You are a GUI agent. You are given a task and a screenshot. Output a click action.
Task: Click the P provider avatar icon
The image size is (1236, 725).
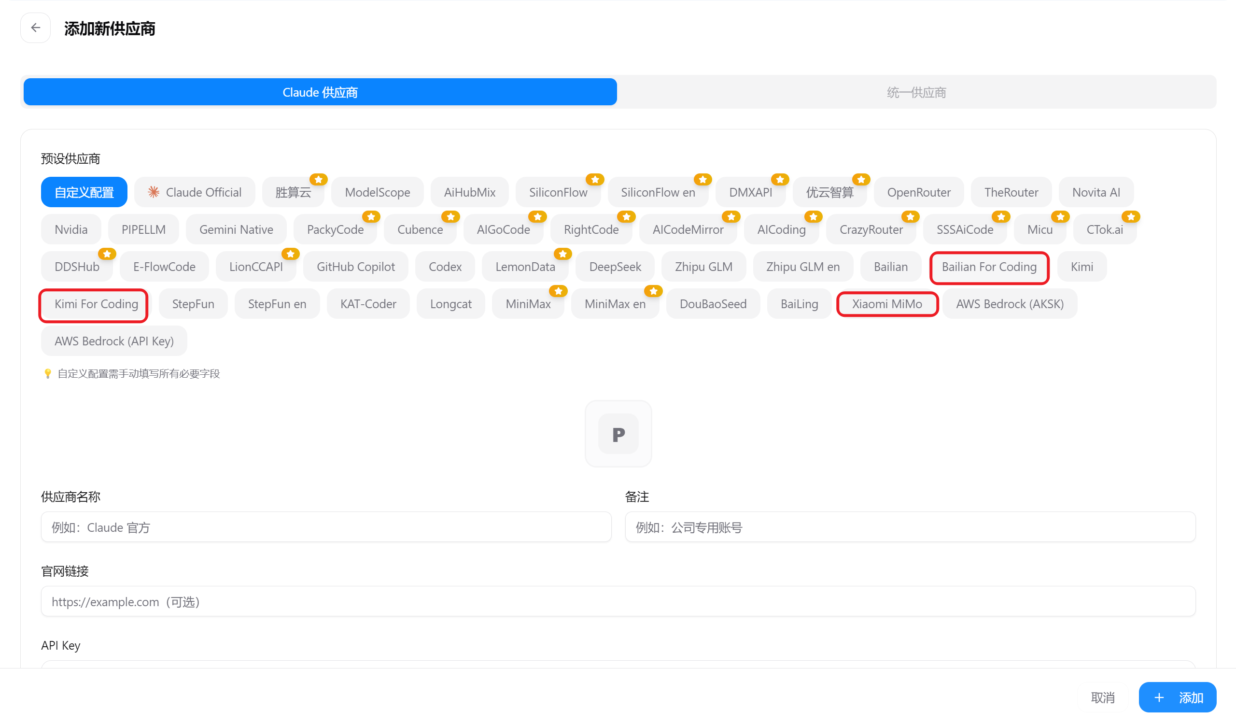click(x=618, y=434)
